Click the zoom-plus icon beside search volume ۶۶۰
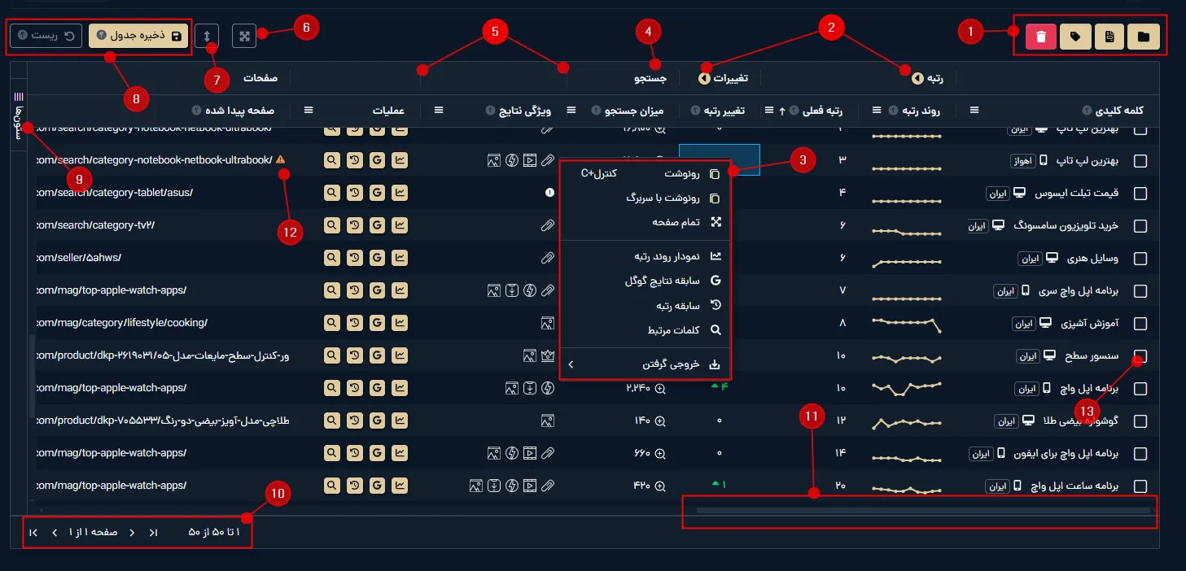This screenshot has width=1186, height=571. pyautogui.click(x=660, y=454)
